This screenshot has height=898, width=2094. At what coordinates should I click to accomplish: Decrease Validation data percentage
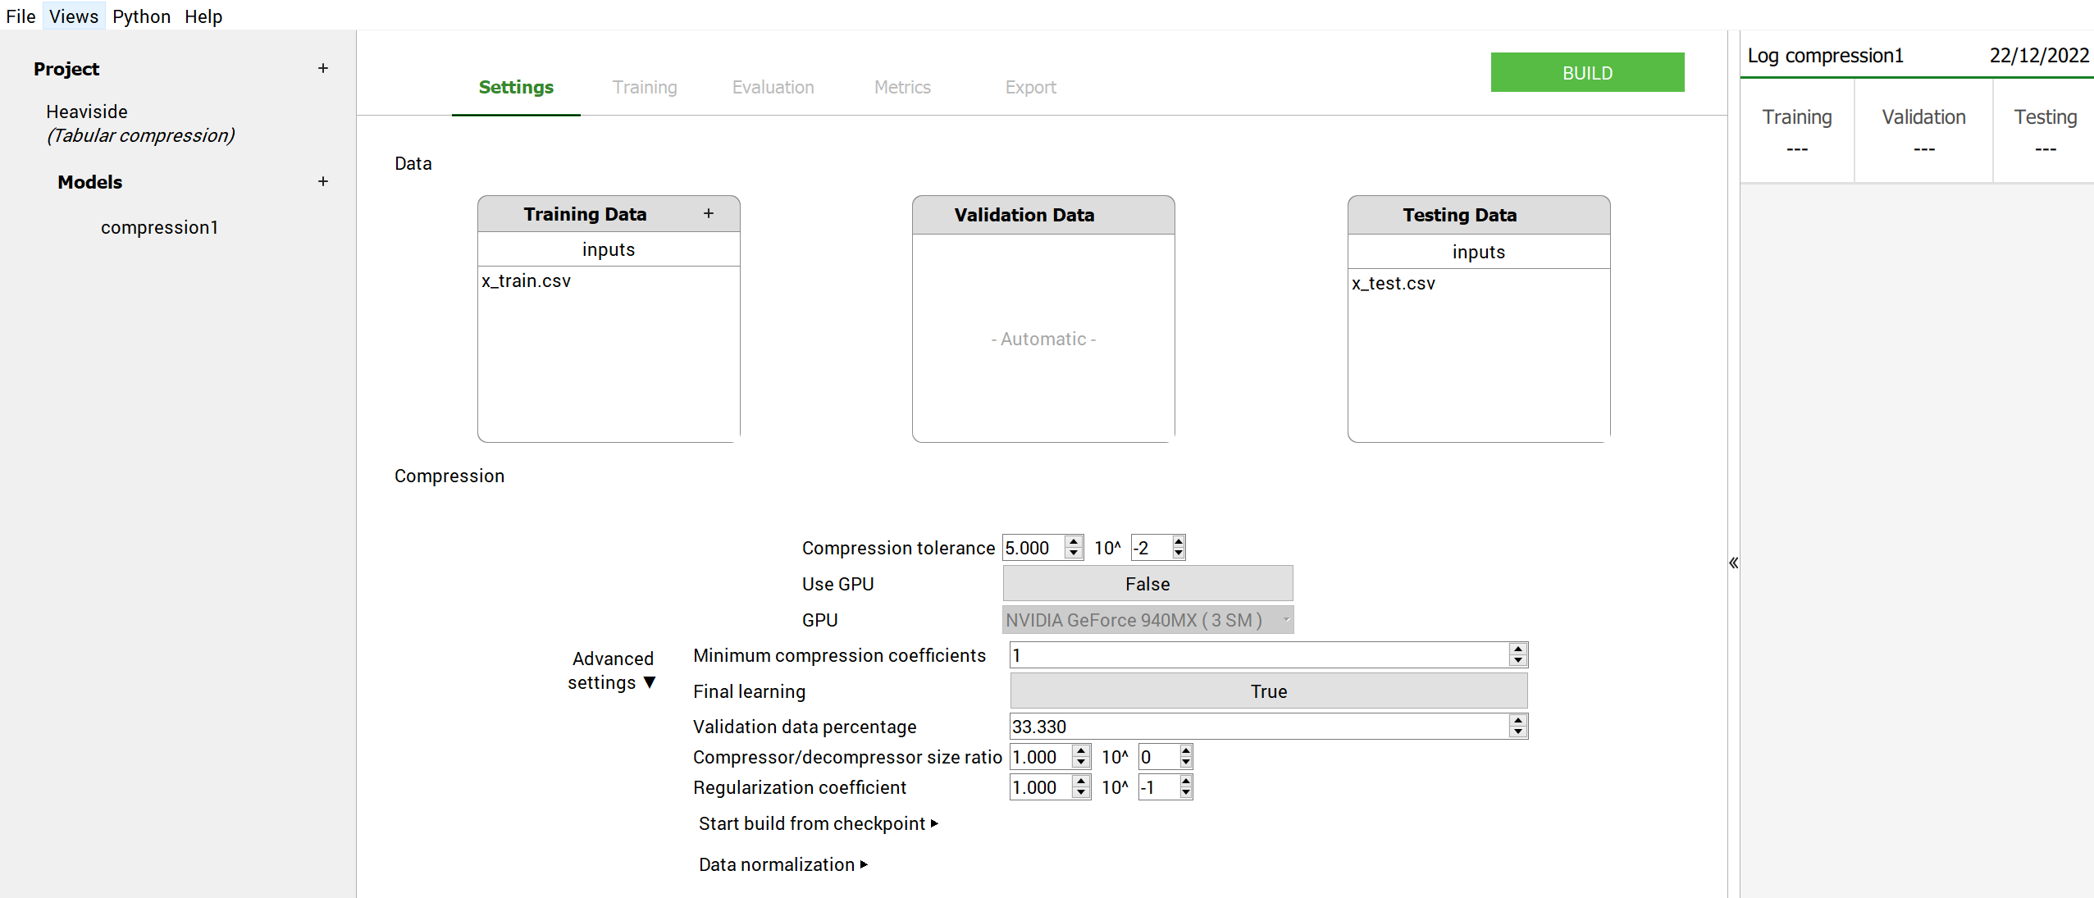pyautogui.click(x=1518, y=732)
